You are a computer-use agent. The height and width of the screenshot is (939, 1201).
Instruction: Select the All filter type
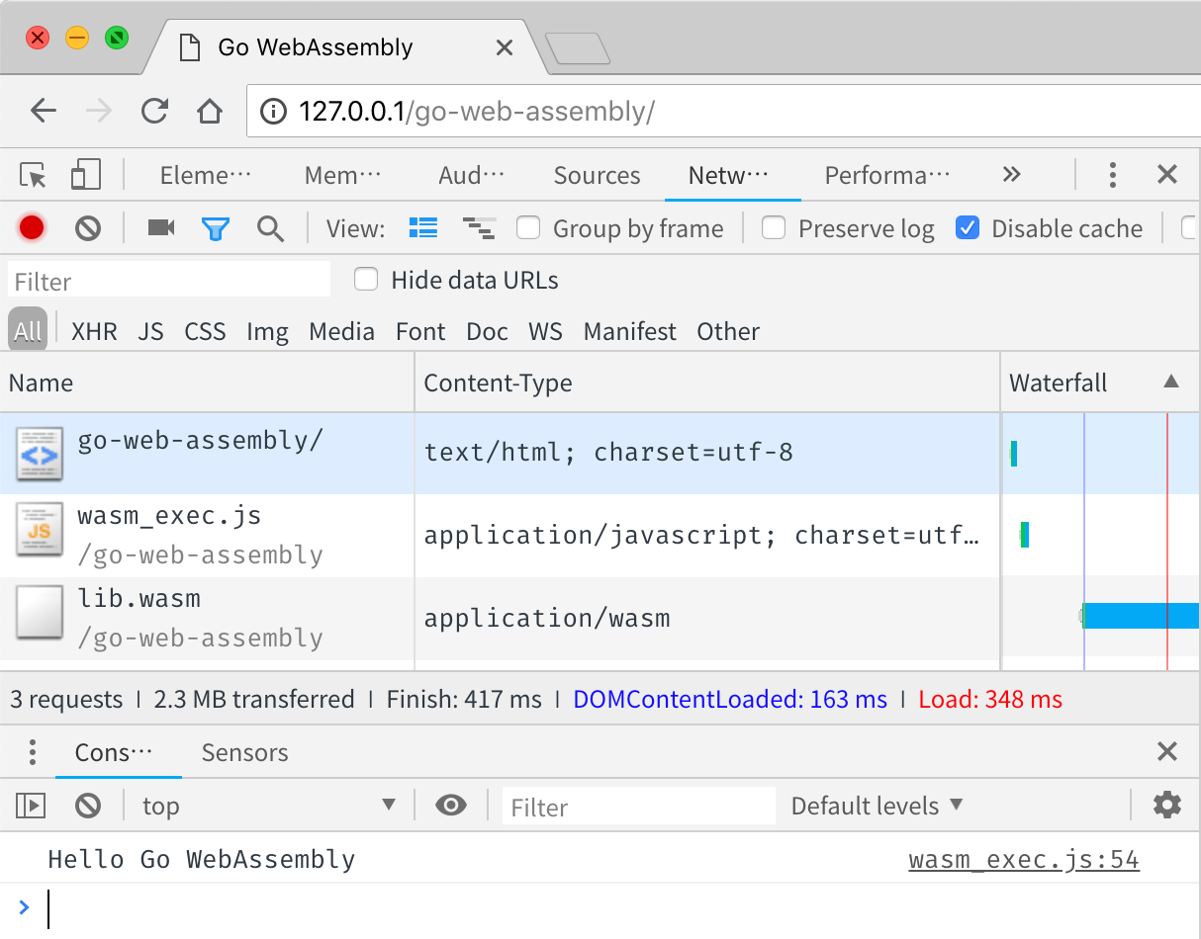tap(28, 330)
